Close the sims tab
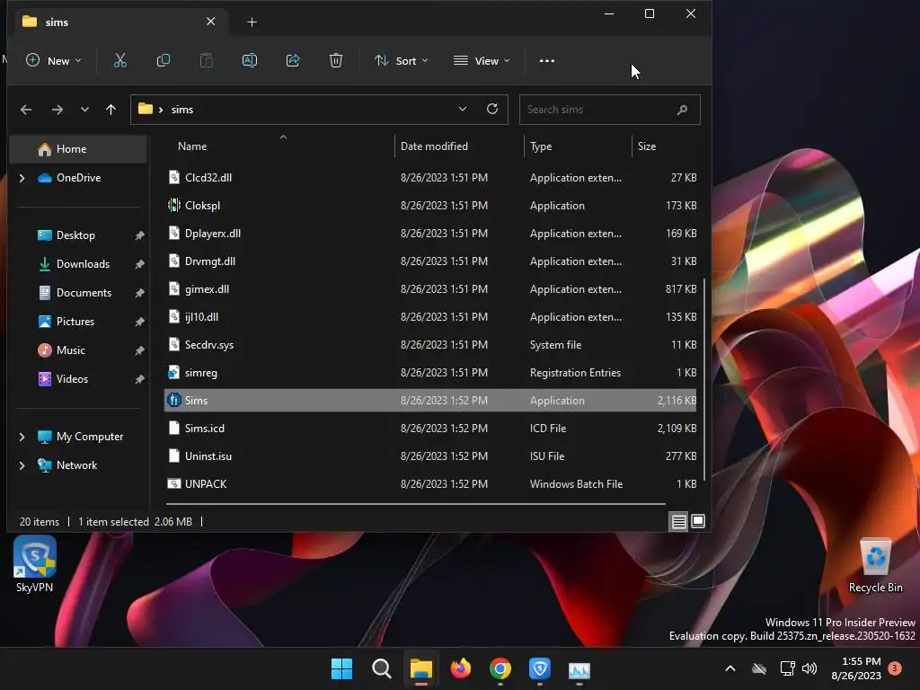The width and height of the screenshot is (920, 690). tap(210, 22)
